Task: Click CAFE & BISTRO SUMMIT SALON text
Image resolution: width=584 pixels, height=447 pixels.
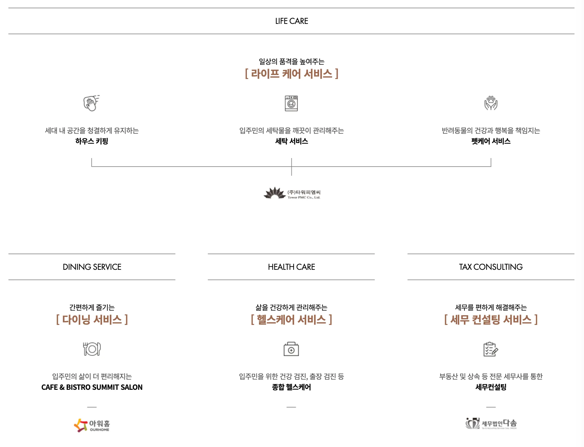Action: point(92,387)
